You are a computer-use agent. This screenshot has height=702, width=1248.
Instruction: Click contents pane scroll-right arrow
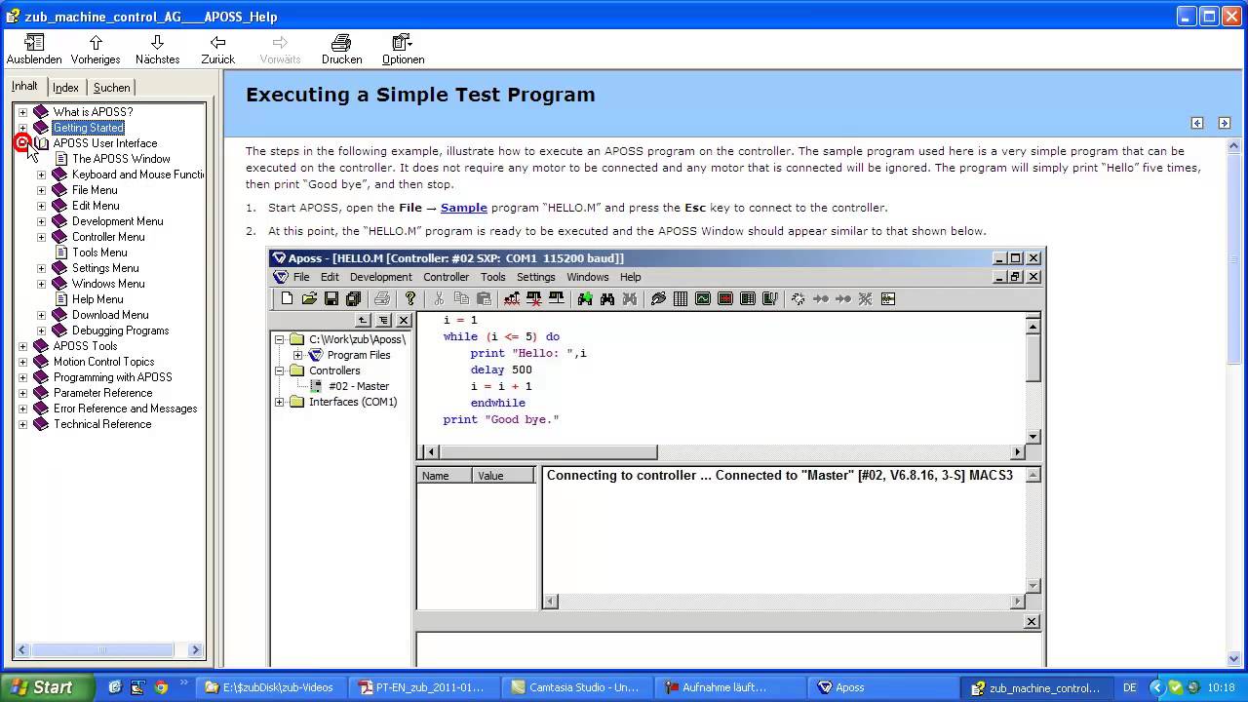(x=195, y=649)
